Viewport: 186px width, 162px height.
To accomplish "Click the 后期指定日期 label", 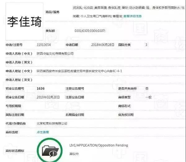I will pyautogui.click(x=75, y=115).
